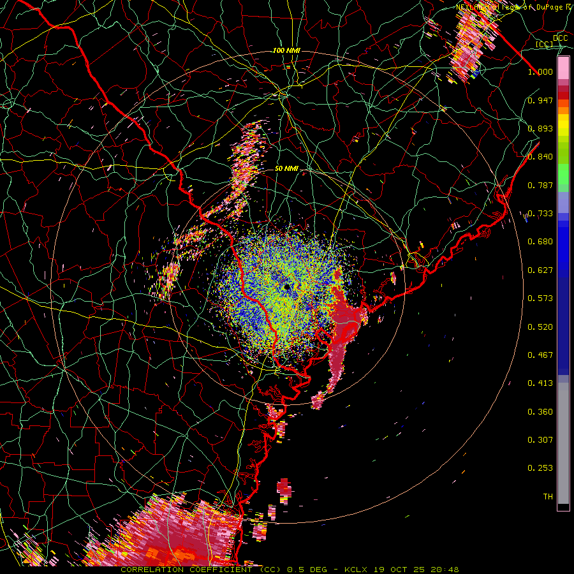
Task: Click the 50 NMI range ring label
Action: pyautogui.click(x=286, y=168)
